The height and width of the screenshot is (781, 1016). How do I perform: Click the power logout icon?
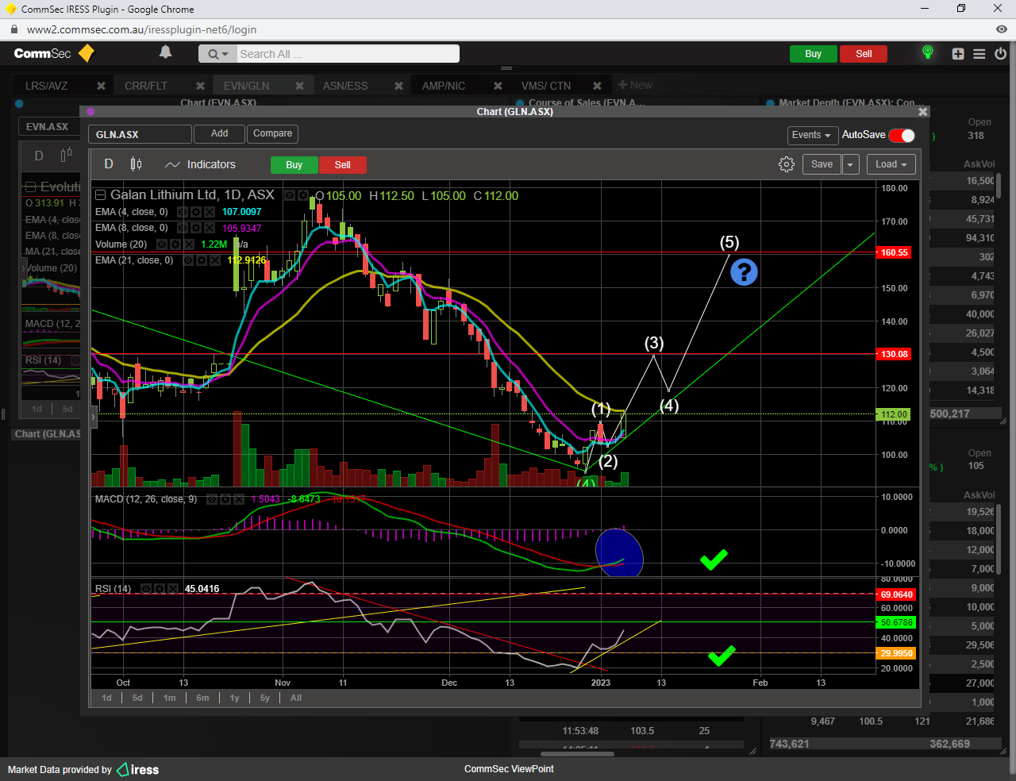coord(1000,54)
